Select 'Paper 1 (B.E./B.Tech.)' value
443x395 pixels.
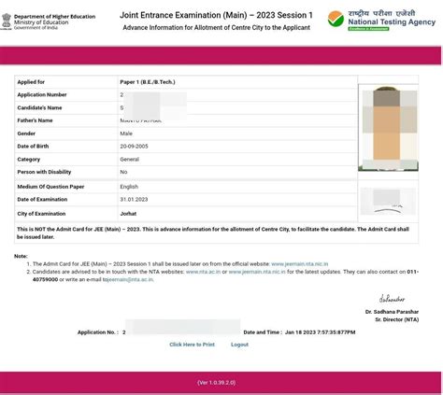point(148,82)
